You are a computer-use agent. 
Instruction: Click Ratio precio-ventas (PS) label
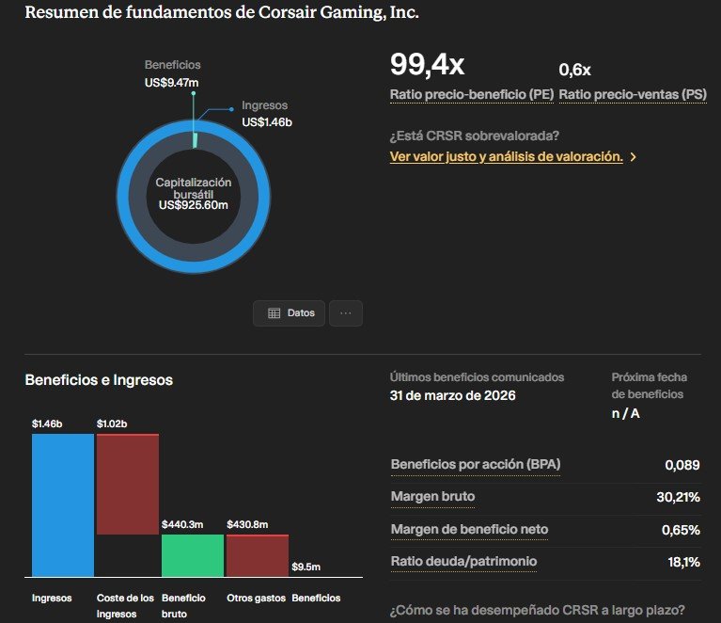click(633, 94)
